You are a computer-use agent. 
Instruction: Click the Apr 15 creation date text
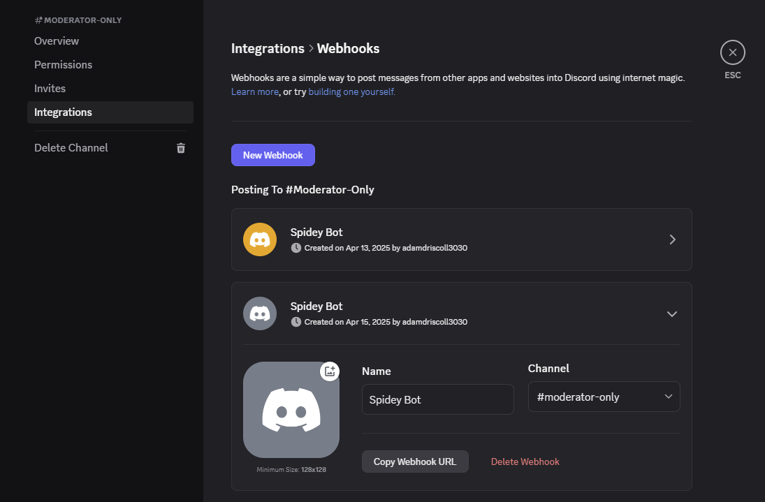tap(386, 322)
